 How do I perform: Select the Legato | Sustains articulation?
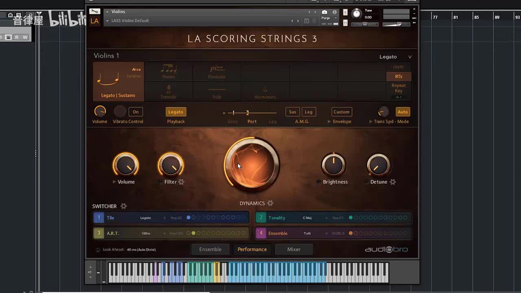[118, 81]
